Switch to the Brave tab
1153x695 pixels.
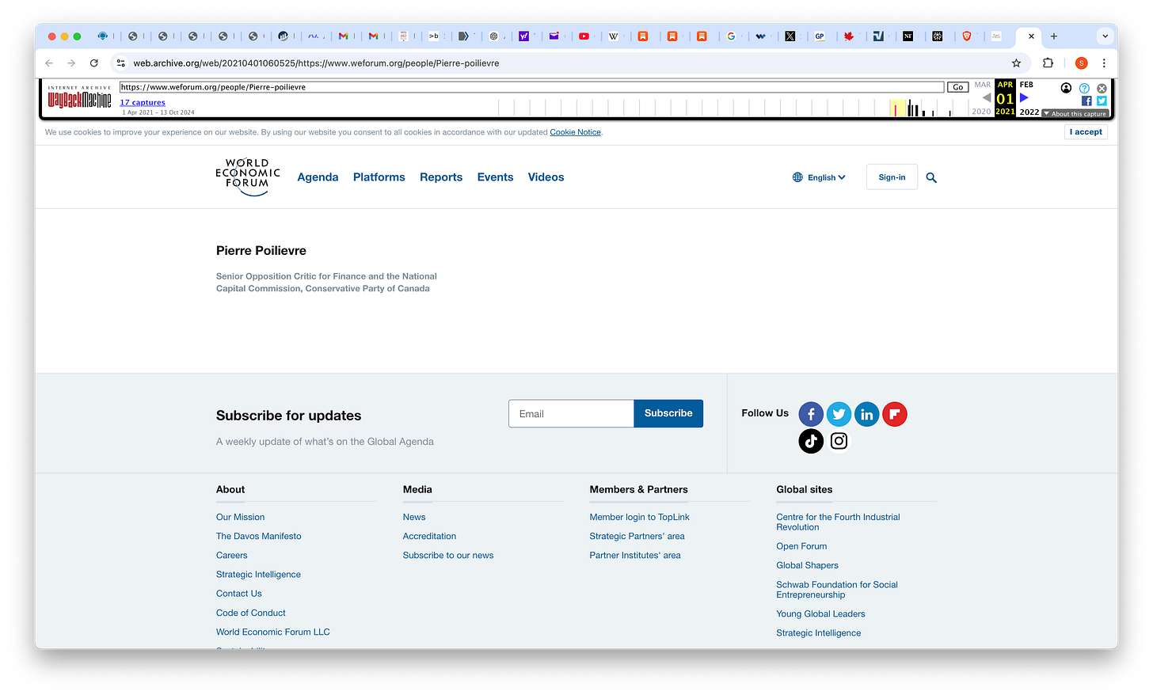[x=966, y=36]
